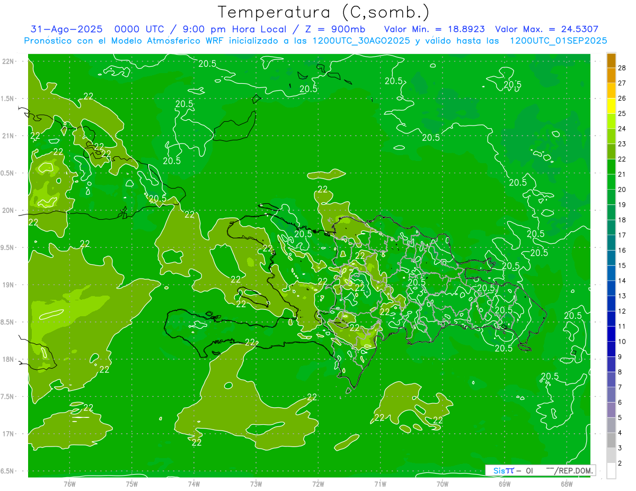636x491 pixels.
Task: Click the '8.5N' latitude axis label
Action: coord(7,322)
